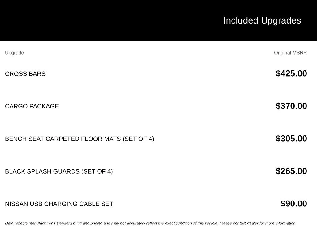The image size is (317, 238).
Task: Select the NISSAN USB CHARGING CABLE SET item
Action: 59,204
